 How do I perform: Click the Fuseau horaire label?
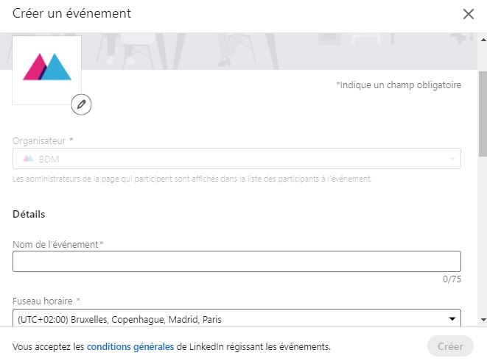tap(46, 301)
